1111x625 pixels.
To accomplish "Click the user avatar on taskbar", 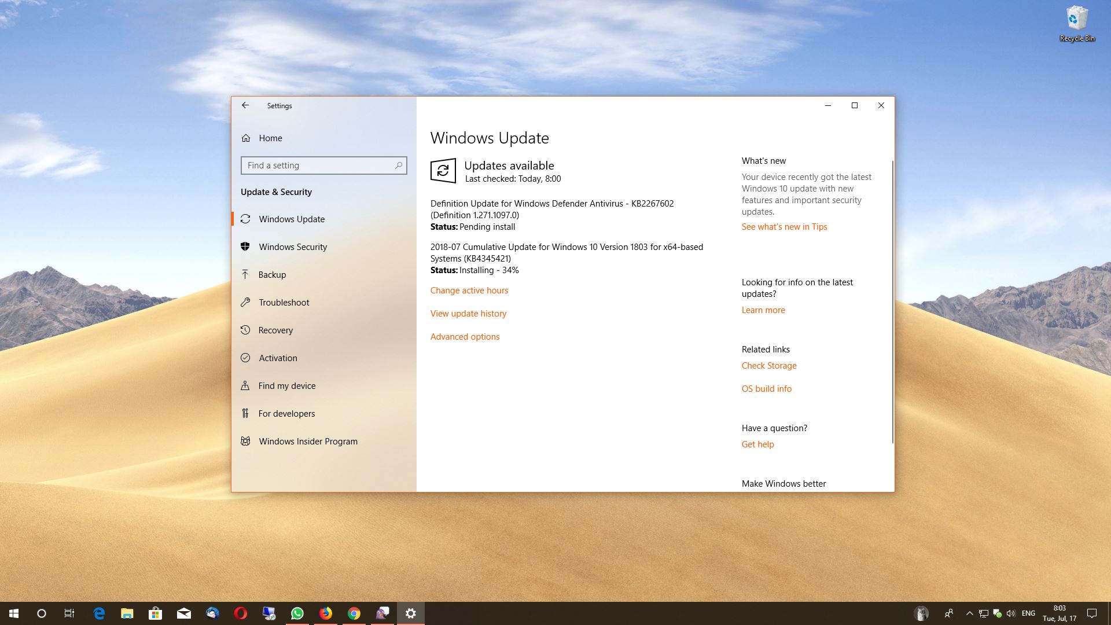I will [x=921, y=613].
